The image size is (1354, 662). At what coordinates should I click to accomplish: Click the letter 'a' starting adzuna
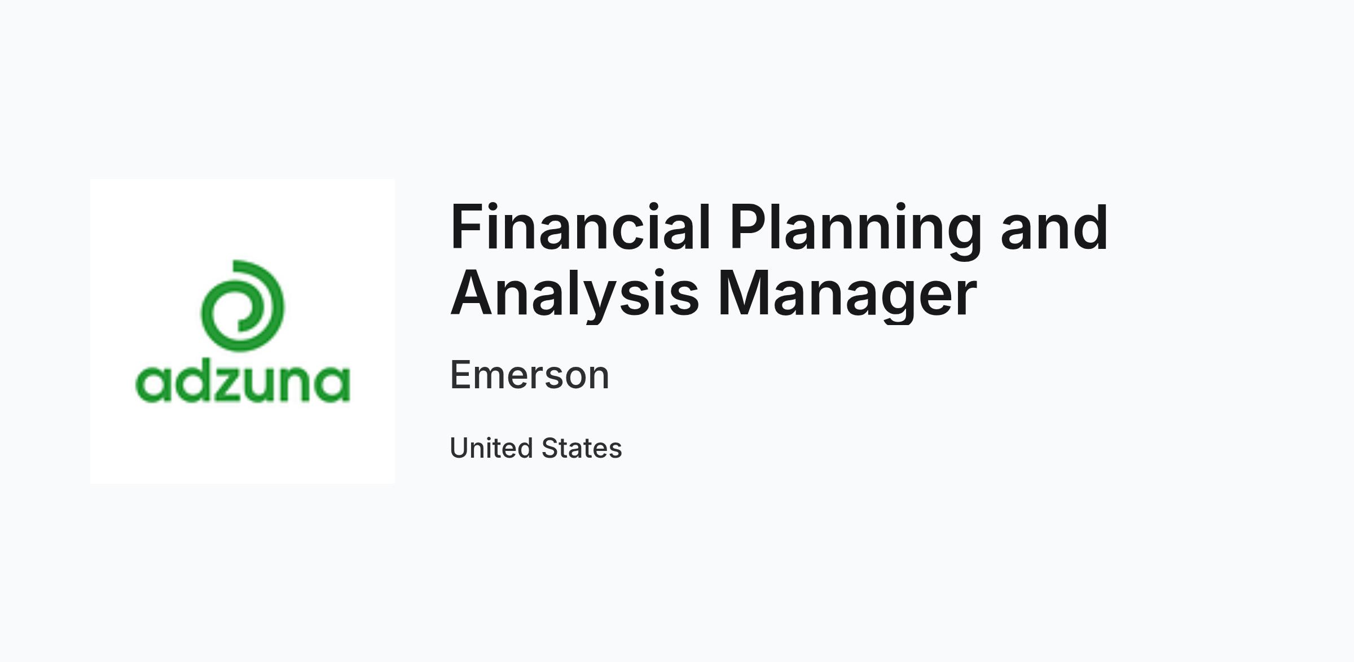tap(153, 385)
